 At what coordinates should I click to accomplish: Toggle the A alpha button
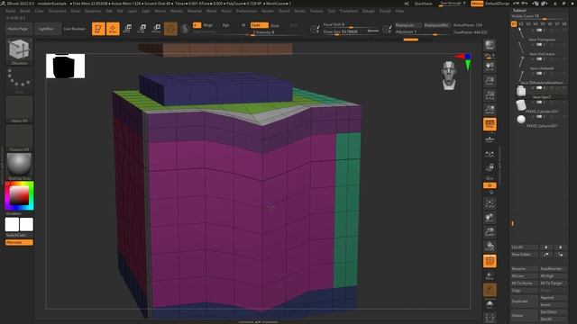[197, 25]
